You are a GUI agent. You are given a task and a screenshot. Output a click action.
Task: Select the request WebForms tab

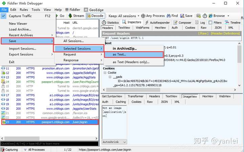(142, 28)
